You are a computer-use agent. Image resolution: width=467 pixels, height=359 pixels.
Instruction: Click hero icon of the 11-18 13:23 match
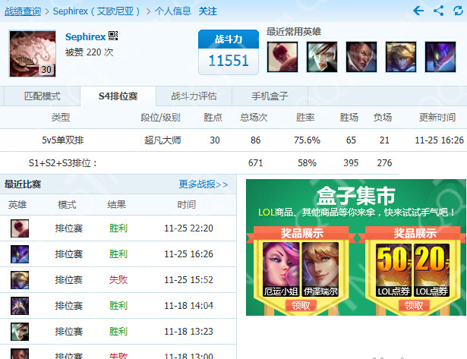click(x=20, y=332)
